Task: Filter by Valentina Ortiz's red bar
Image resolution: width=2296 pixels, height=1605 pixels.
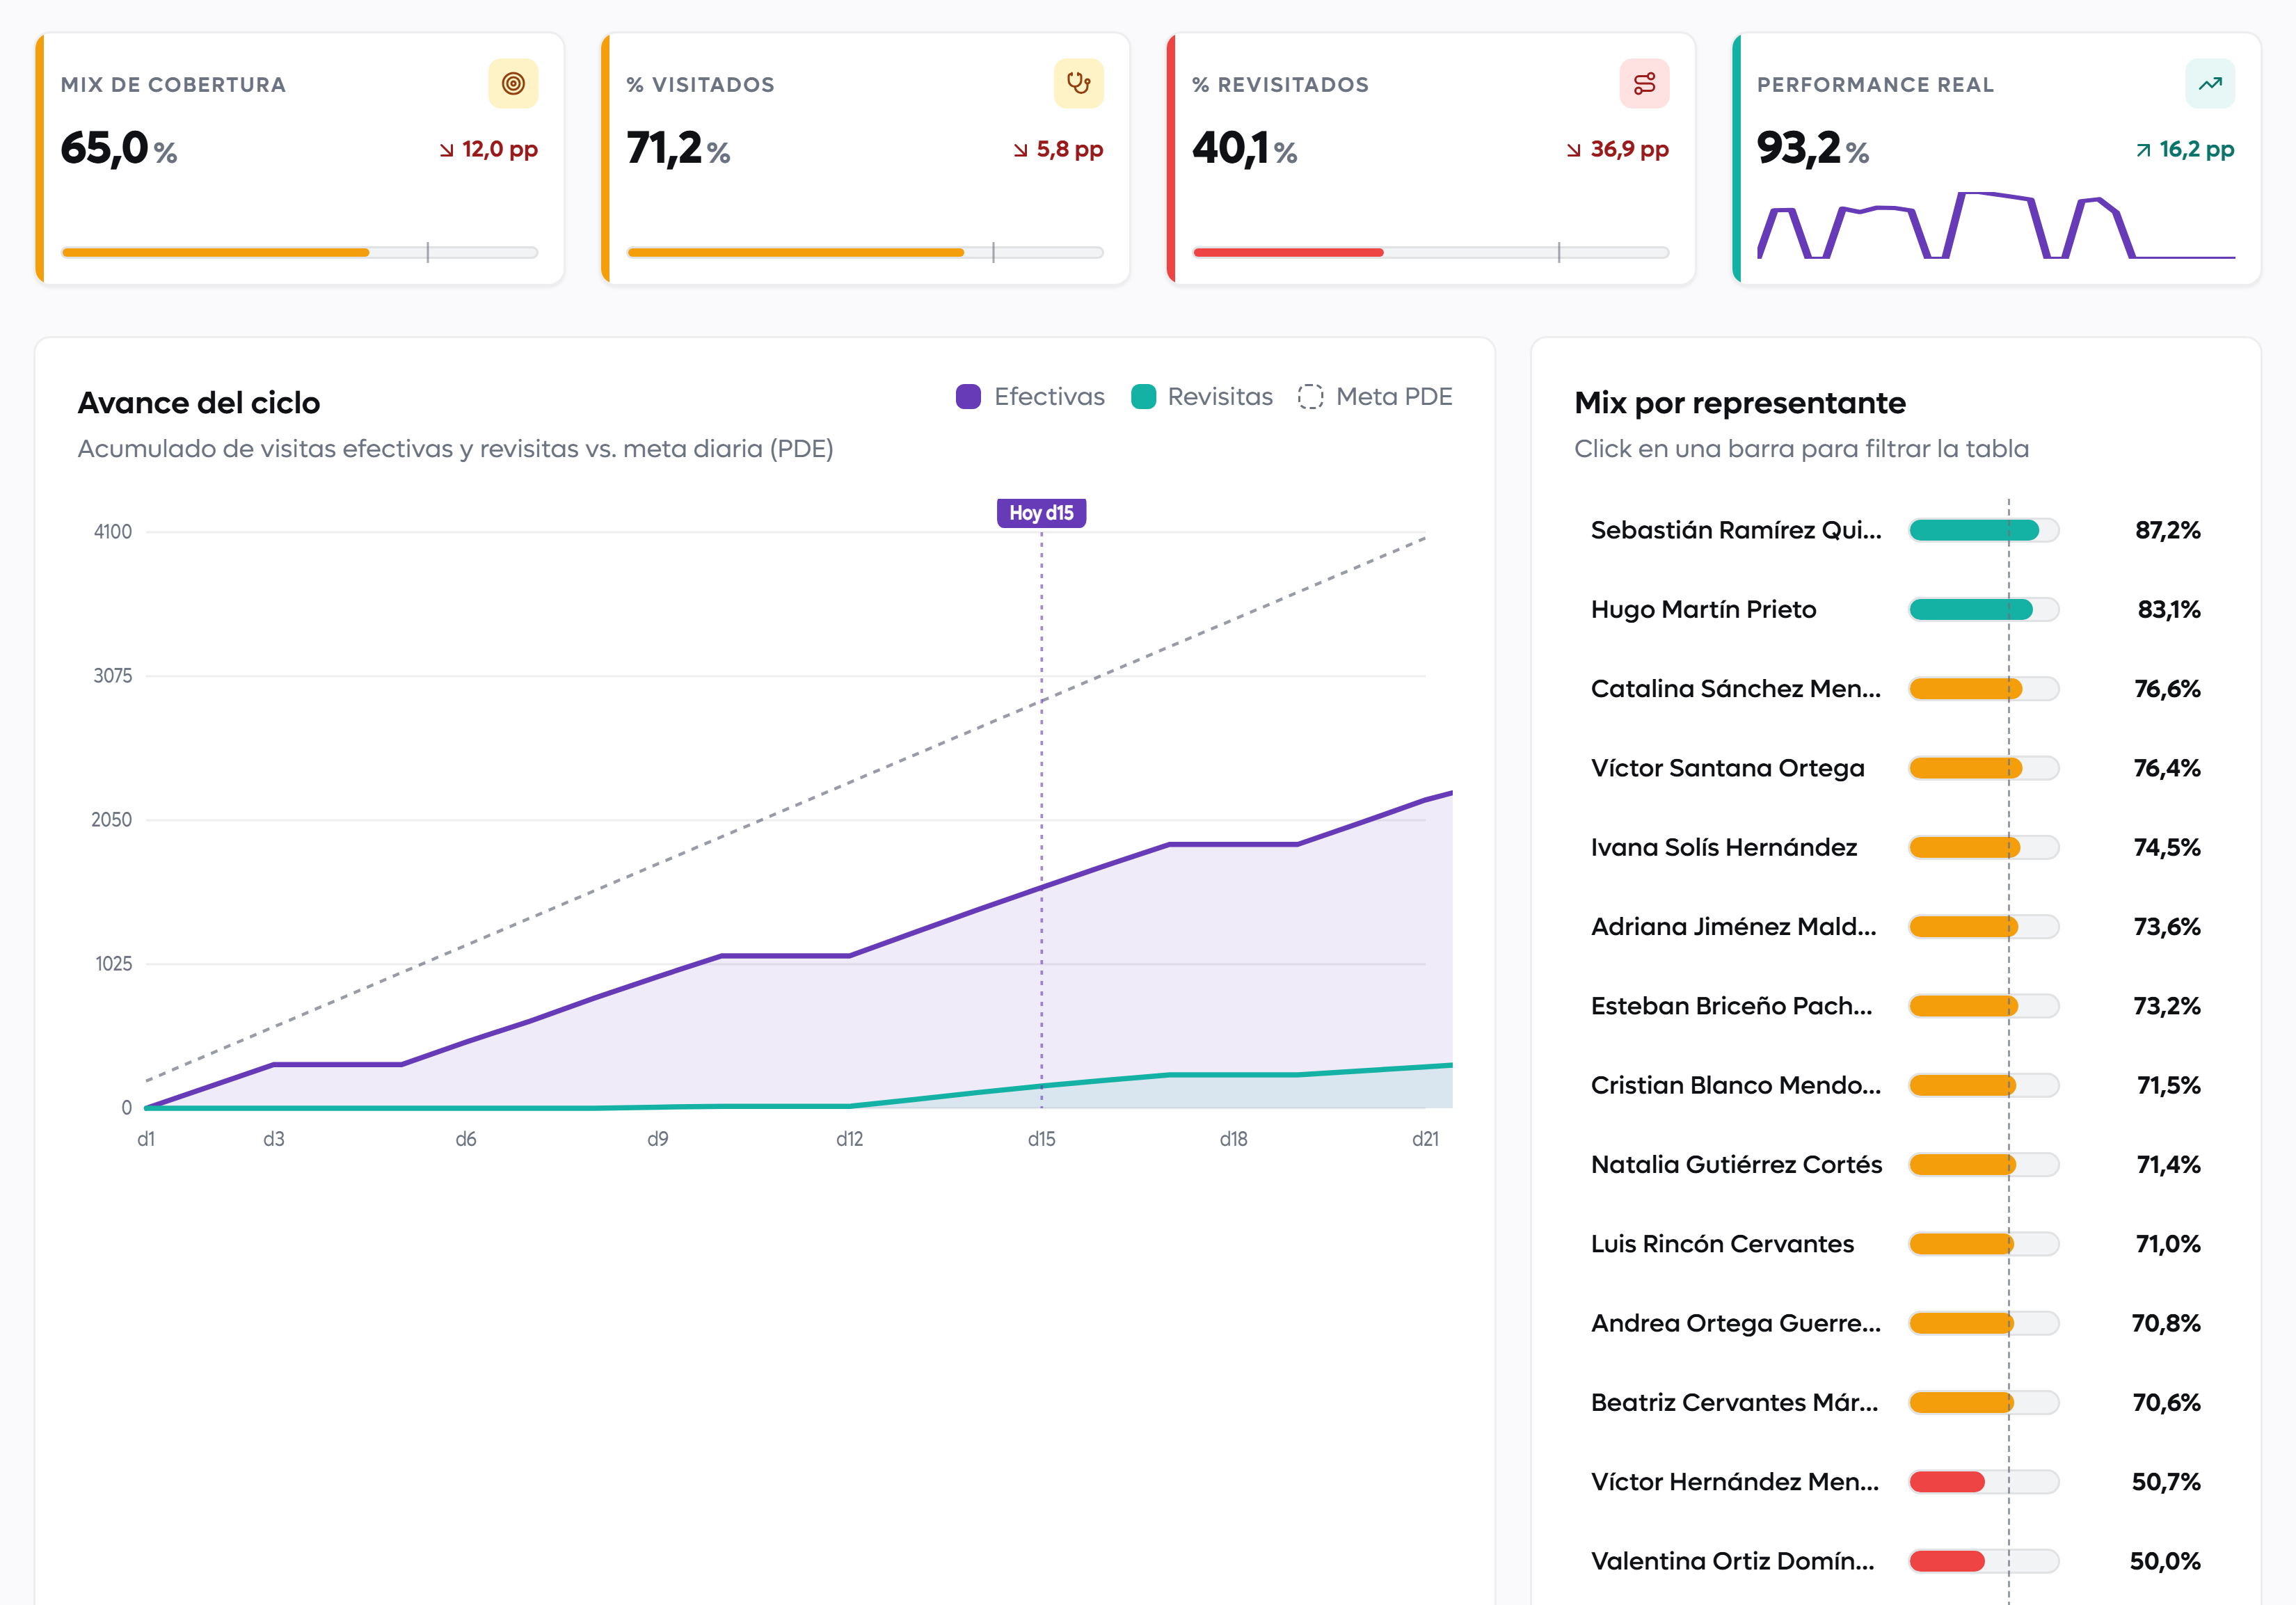Action: [x=1983, y=1561]
